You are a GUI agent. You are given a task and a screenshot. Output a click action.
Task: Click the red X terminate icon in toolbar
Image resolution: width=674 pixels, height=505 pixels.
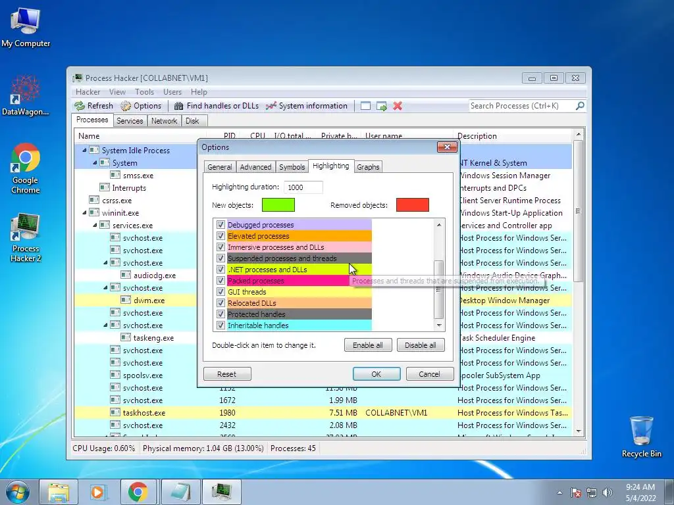[398, 106]
